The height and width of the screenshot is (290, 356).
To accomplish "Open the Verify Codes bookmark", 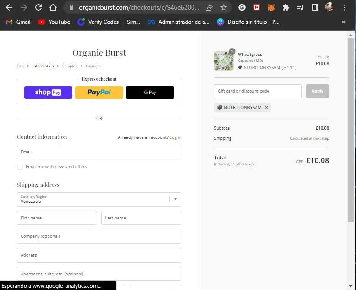I will point(109,22).
